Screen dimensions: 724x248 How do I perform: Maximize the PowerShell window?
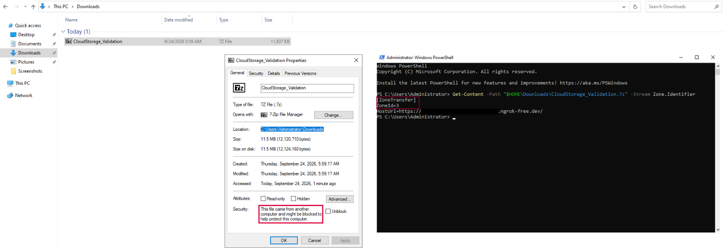(697, 57)
